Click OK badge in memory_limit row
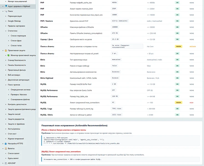The image size is (204, 166). [177, 9]
